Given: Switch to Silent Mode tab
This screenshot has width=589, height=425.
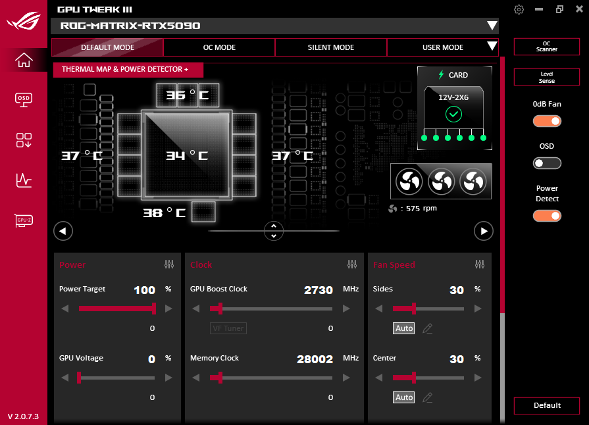Looking at the screenshot, I should pos(331,47).
